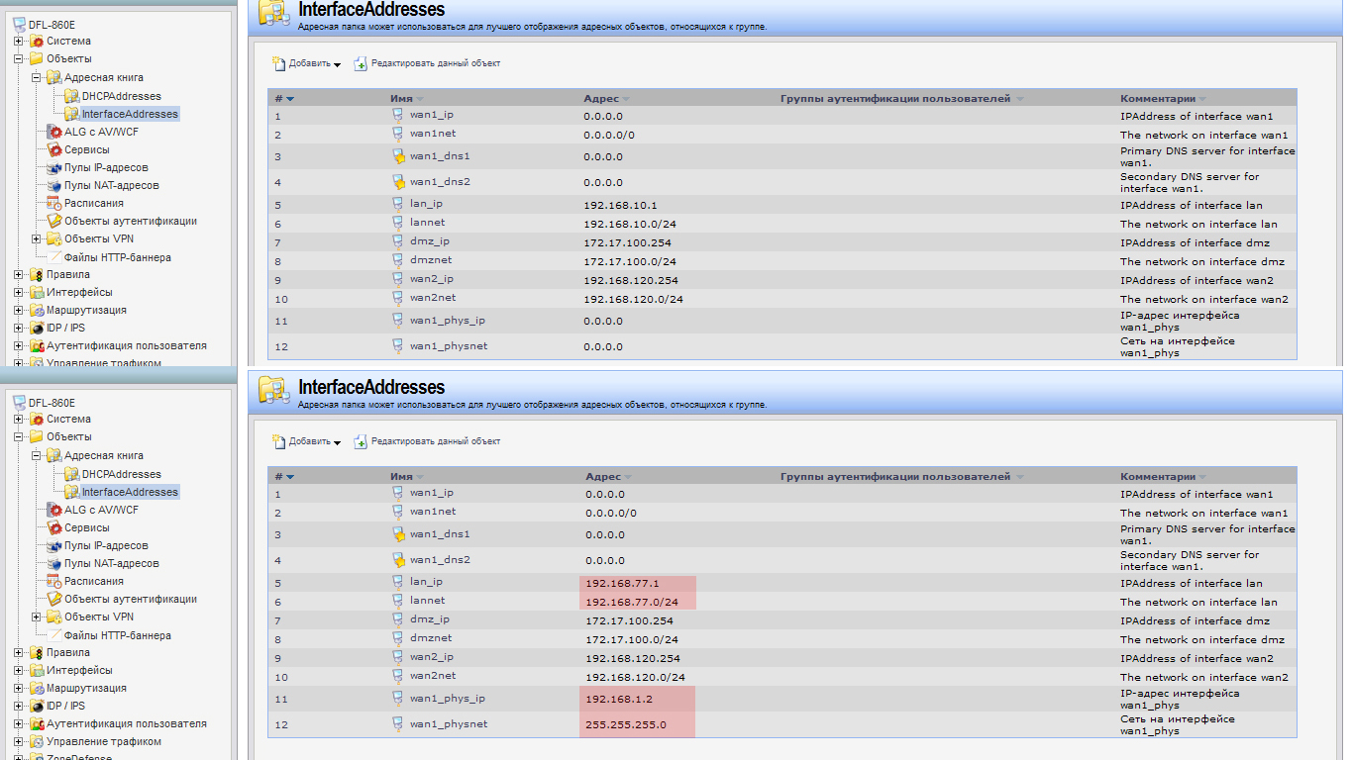Click the DFL-860E device icon in lower tree
The height and width of the screenshot is (760, 1353).
pyautogui.click(x=19, y=402)
